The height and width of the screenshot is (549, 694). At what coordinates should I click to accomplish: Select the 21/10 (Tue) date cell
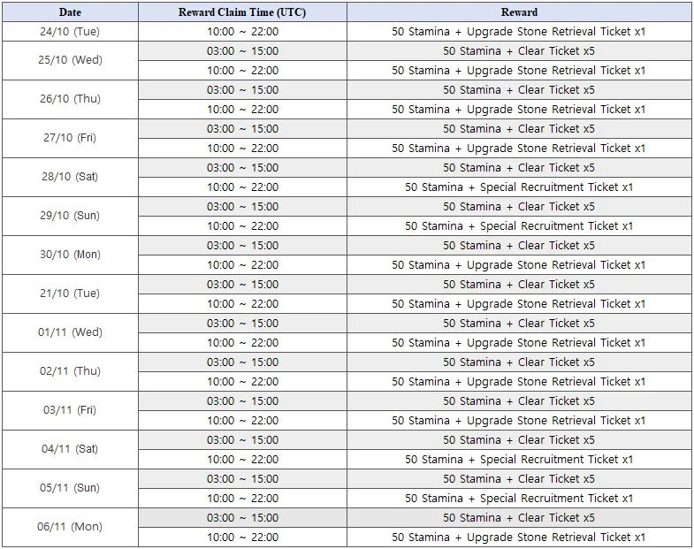coord(70,294)
